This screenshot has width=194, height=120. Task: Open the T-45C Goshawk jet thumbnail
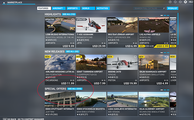point(91,25)
